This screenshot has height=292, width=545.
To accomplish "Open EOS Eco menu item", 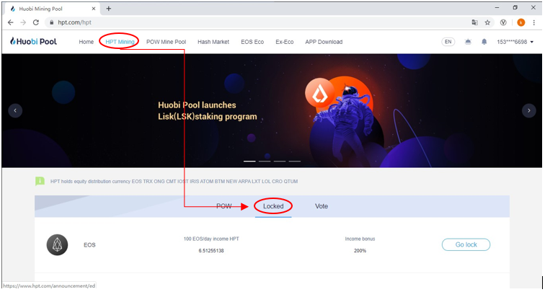I will coord(252,42).
